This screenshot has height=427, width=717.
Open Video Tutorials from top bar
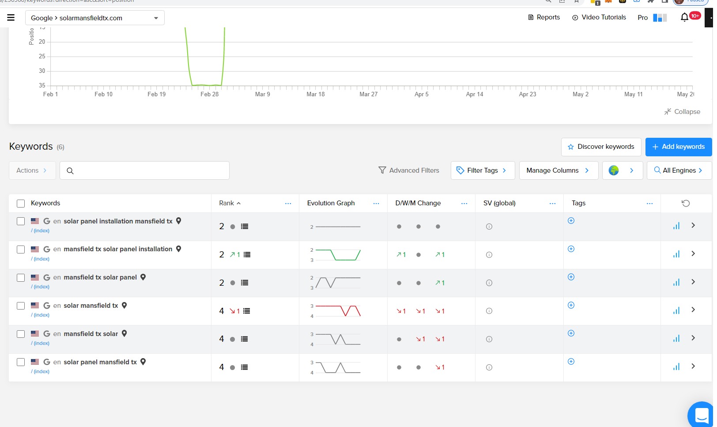point(599,17)
